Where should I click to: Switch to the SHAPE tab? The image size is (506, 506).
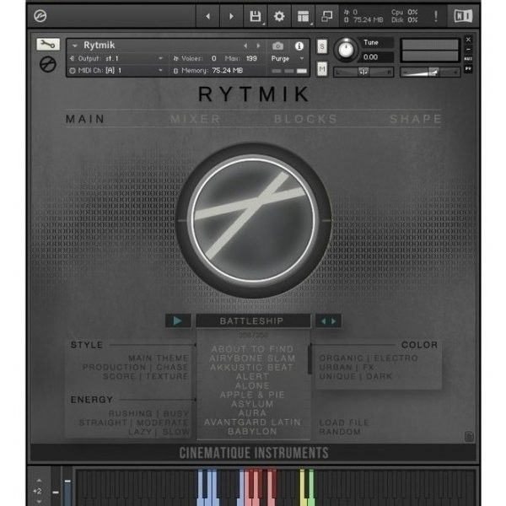tap(416, 119)
